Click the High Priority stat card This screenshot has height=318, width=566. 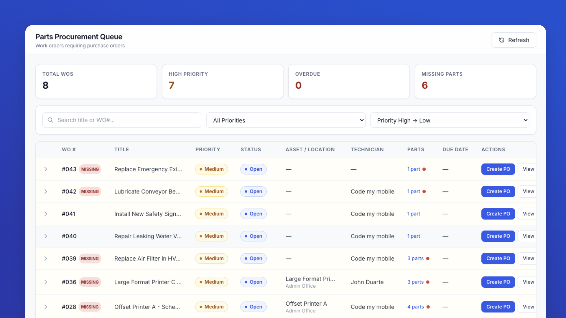pos(222,82)
